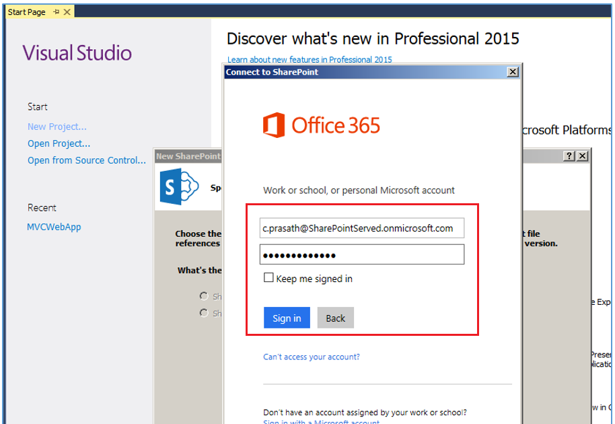Tick the Keep me signed in checkbox

coord(268,278)
